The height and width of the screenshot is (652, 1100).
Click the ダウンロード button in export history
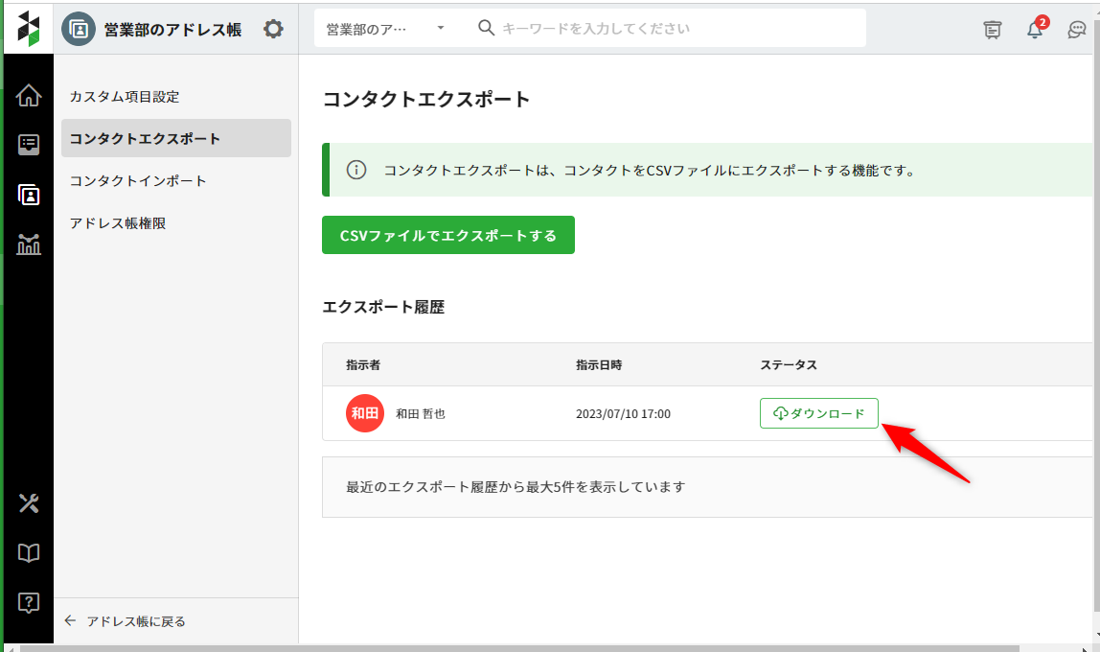(x=818, y=413)
